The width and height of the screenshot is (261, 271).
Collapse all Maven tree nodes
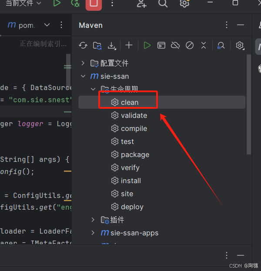[204, 45]
